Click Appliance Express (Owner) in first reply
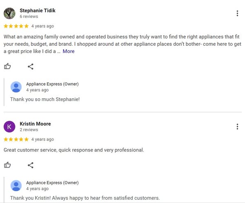This screenshot has height=203, width=245. (x=52, y=84)
